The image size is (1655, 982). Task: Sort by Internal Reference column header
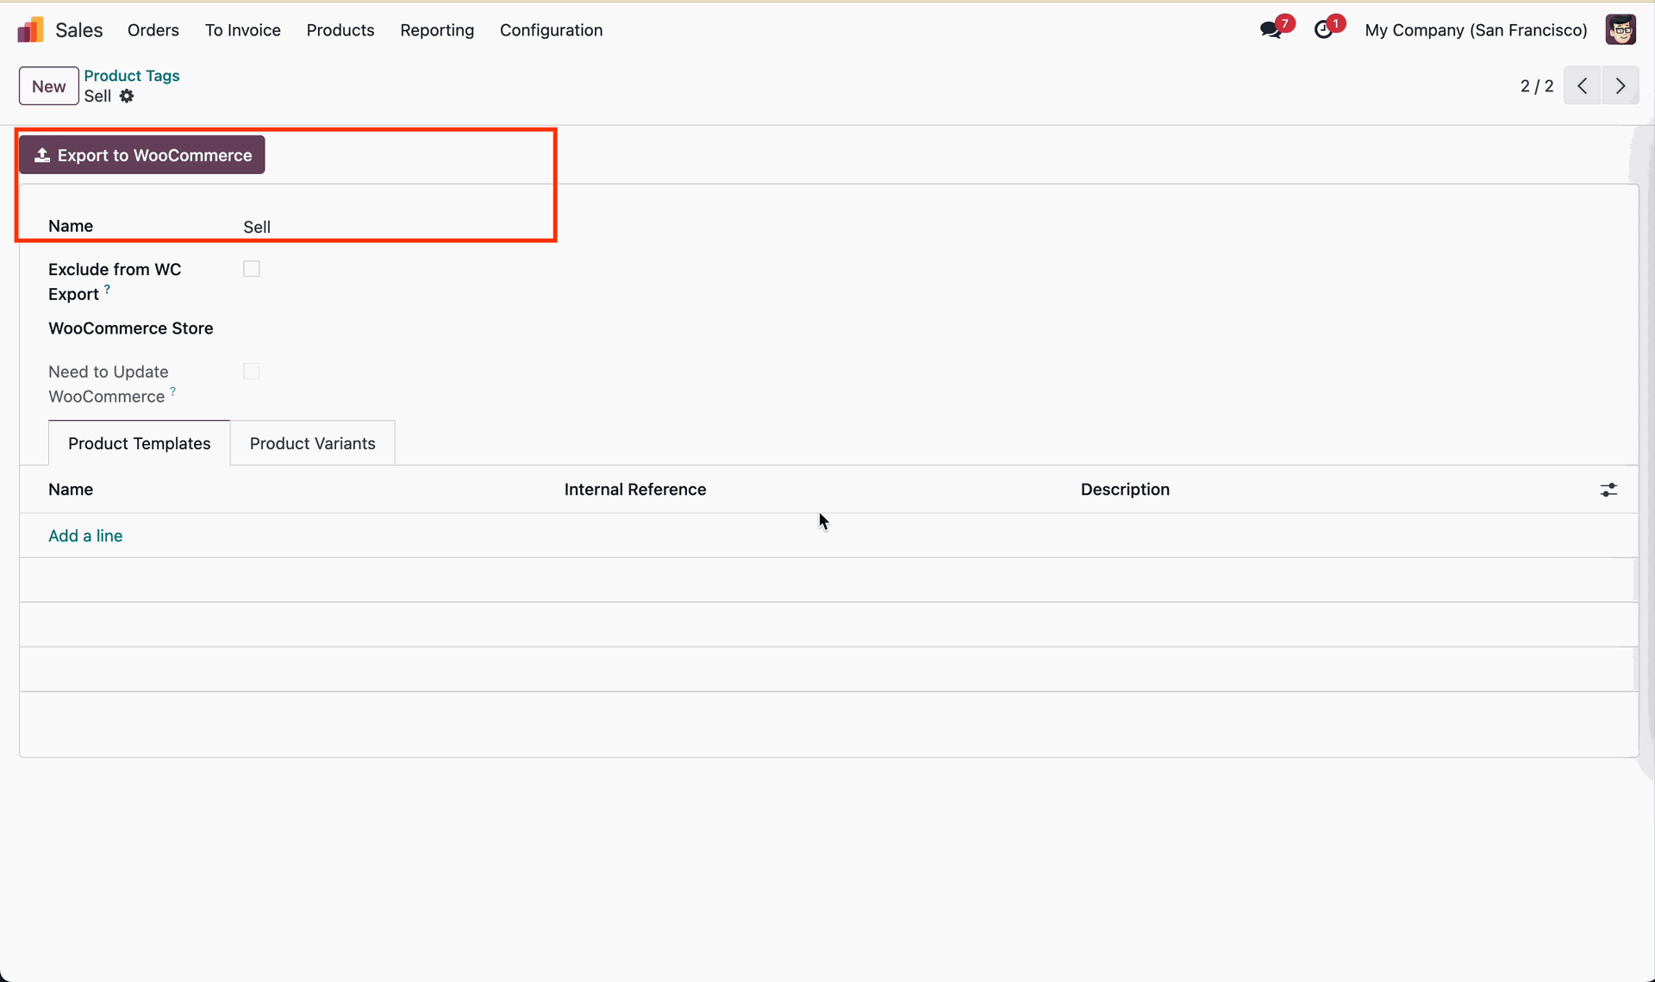pos(635,490)
